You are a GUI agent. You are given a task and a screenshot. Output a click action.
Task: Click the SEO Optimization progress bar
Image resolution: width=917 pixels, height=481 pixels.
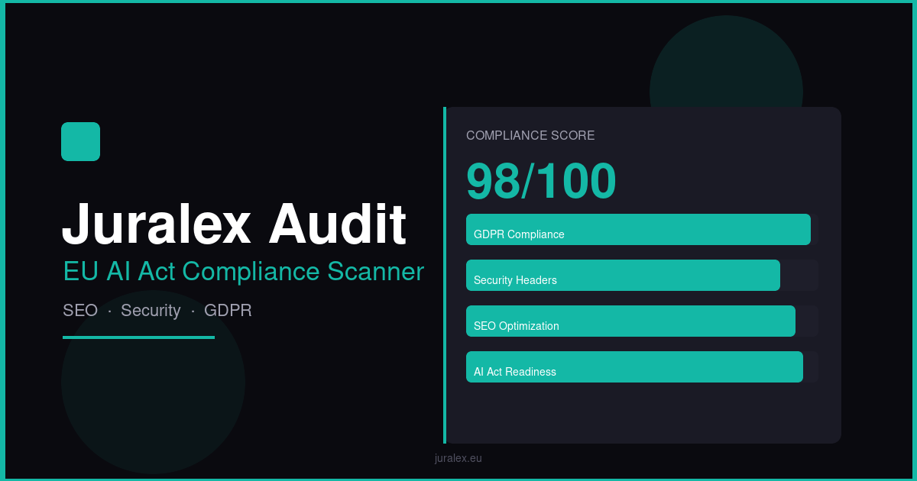pyautogui.click(x=630, y=321)
